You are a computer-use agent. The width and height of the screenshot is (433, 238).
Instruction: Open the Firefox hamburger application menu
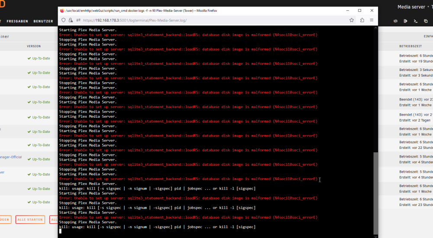pos(372,20)
